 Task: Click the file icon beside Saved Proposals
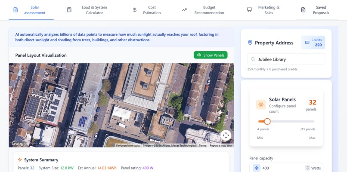(303, 10)
